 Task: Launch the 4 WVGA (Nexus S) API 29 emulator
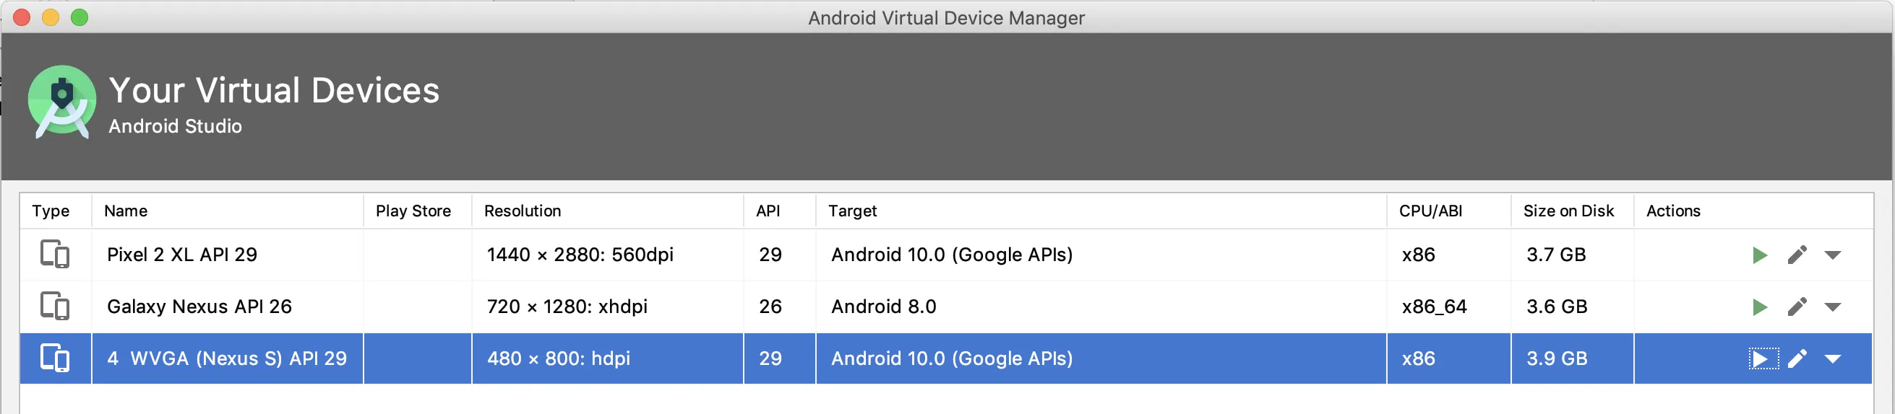1763,359
